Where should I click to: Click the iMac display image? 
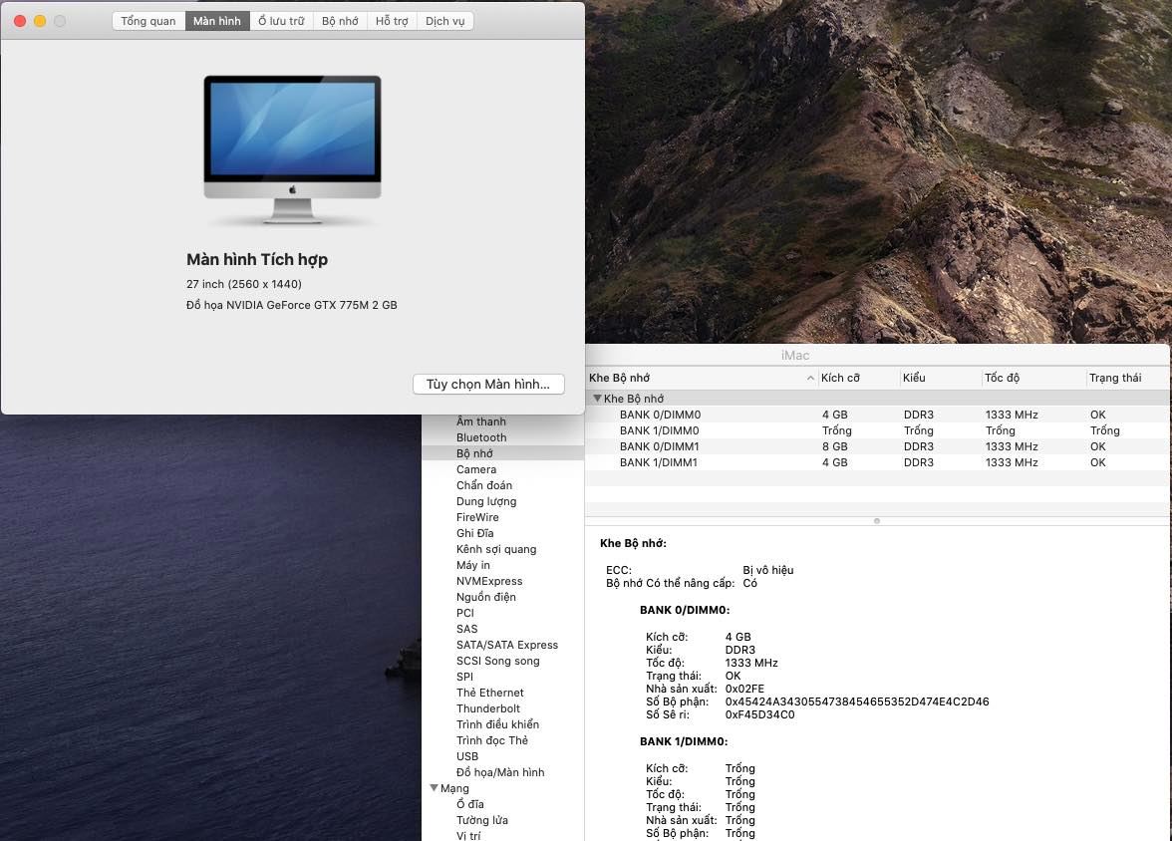(x=292, y=149)
